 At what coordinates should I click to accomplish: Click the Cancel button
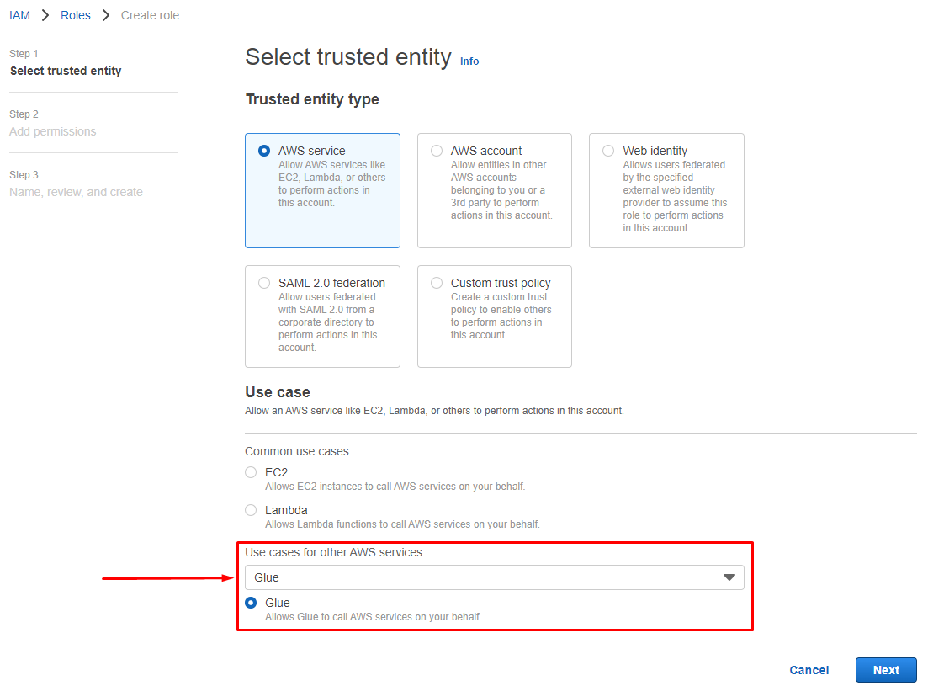click(x=809, y=670)
